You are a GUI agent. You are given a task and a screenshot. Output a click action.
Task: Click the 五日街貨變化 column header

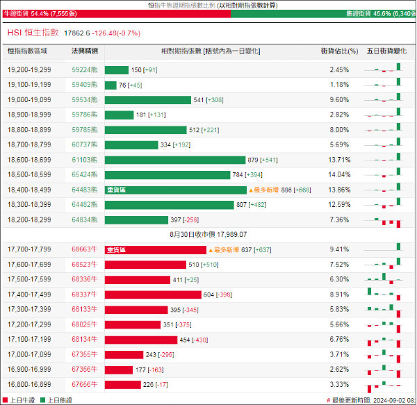click(x=386, y=51)
